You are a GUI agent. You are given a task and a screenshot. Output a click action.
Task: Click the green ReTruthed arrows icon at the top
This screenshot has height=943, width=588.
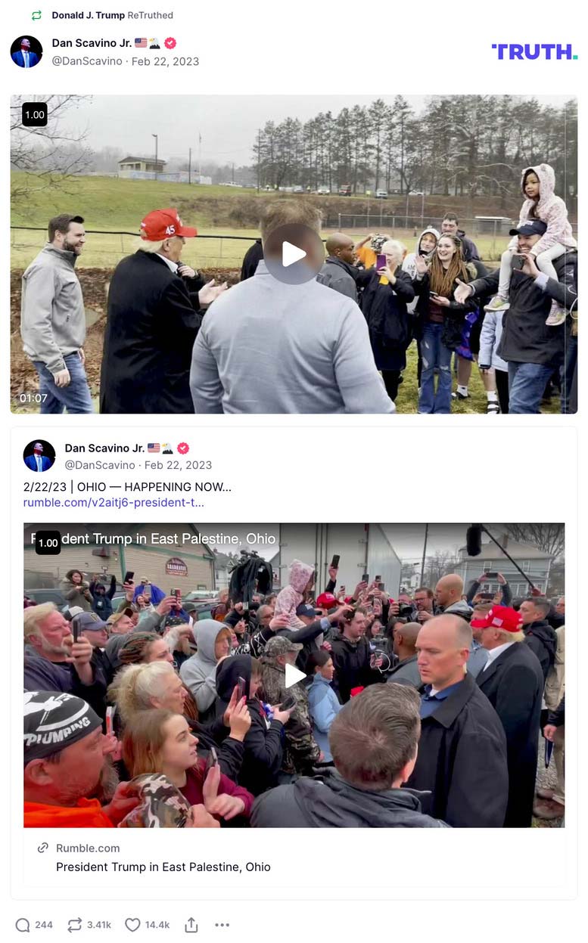coord(36,15)
